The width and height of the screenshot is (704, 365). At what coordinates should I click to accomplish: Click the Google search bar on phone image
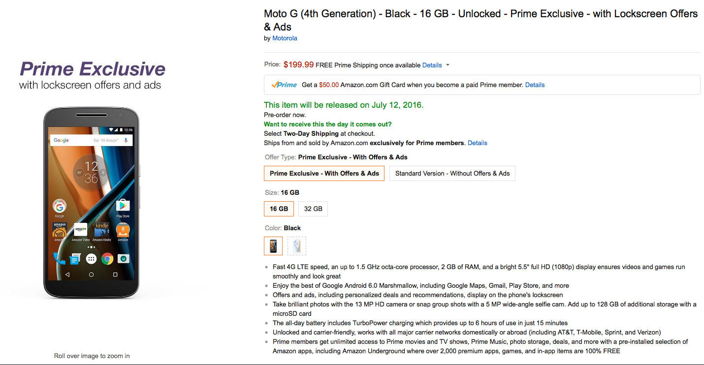91,140
